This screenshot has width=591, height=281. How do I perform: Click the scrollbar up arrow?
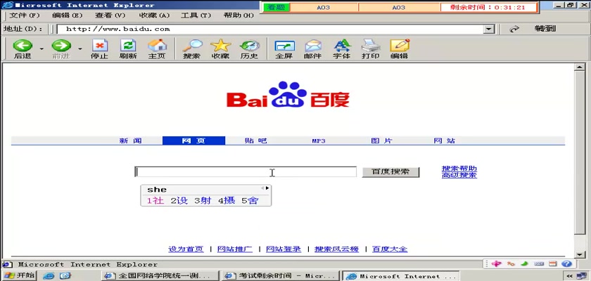pos(579,67)
